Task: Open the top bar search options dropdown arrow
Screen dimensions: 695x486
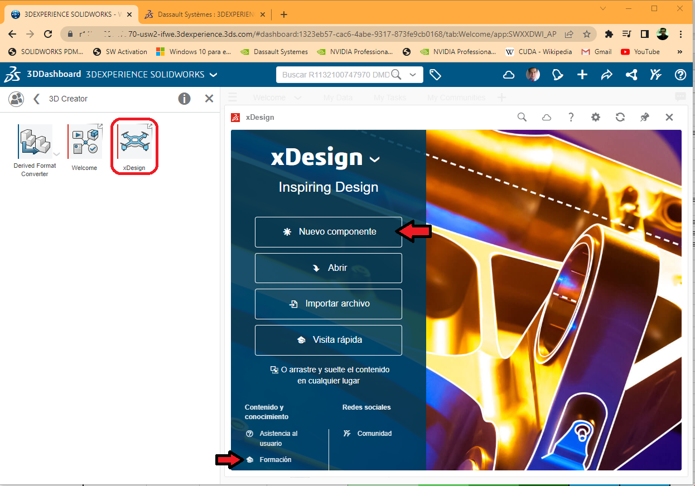Action: [x=413, y=75]
